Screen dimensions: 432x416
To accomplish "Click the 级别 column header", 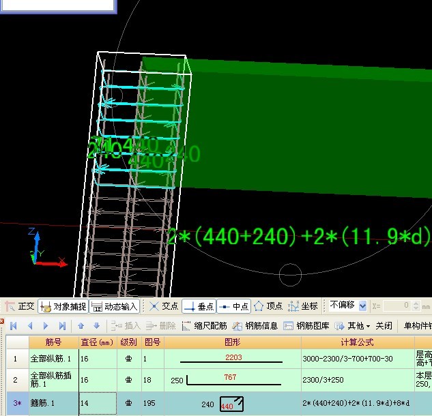I will [129, 342].
